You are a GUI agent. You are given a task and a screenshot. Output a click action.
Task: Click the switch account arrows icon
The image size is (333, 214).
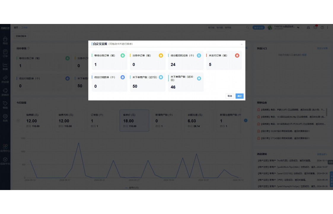click(x=298, y=28)
